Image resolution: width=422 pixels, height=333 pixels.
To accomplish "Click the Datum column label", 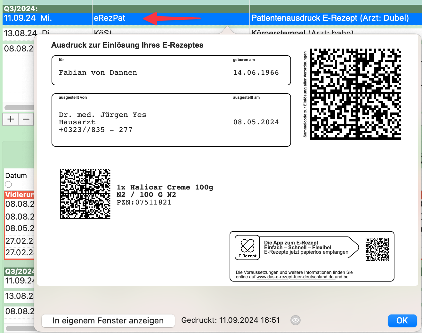I will [16, 176].
